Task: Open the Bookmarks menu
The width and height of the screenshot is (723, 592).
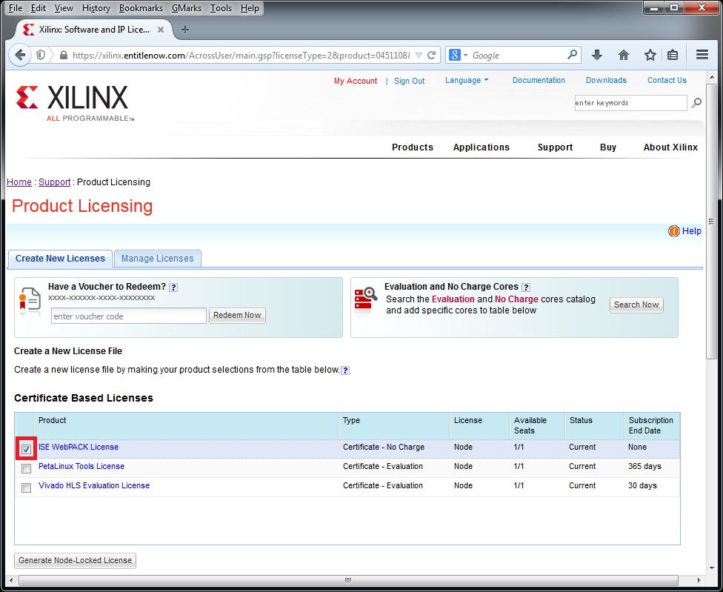Action: (141, 8)
